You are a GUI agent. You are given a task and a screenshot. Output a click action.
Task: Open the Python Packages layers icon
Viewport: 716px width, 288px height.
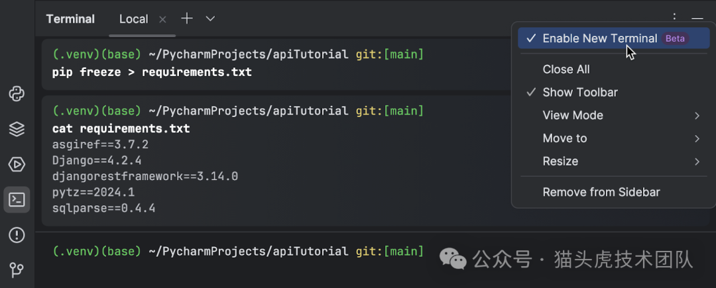tap(17, 129)
